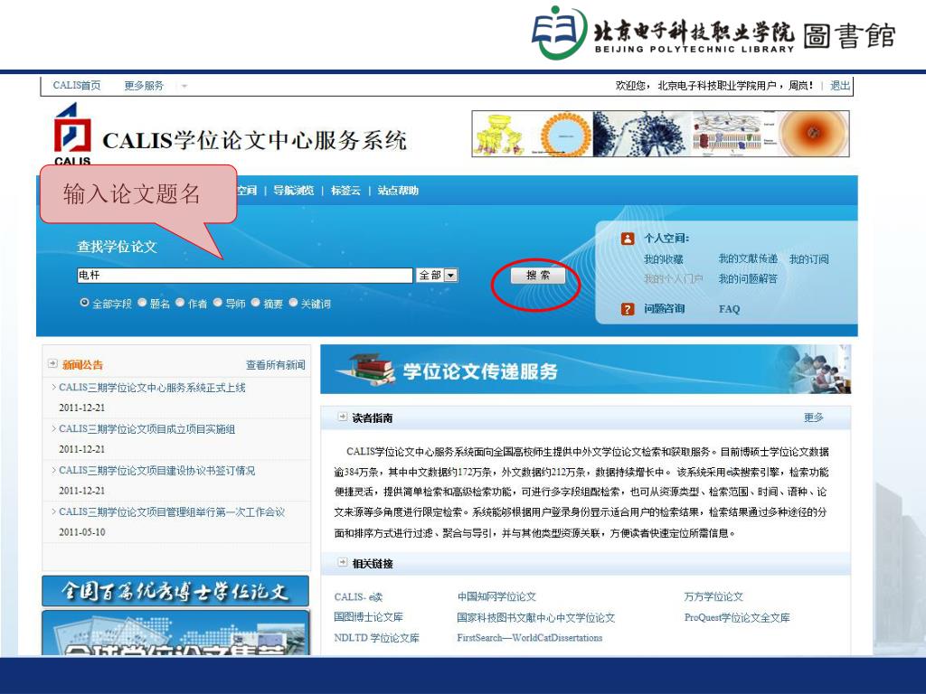Open news CALIS三期学位论文项目管理组举行第一次工作会议
The image size is (926, 694).
(171, 511)
